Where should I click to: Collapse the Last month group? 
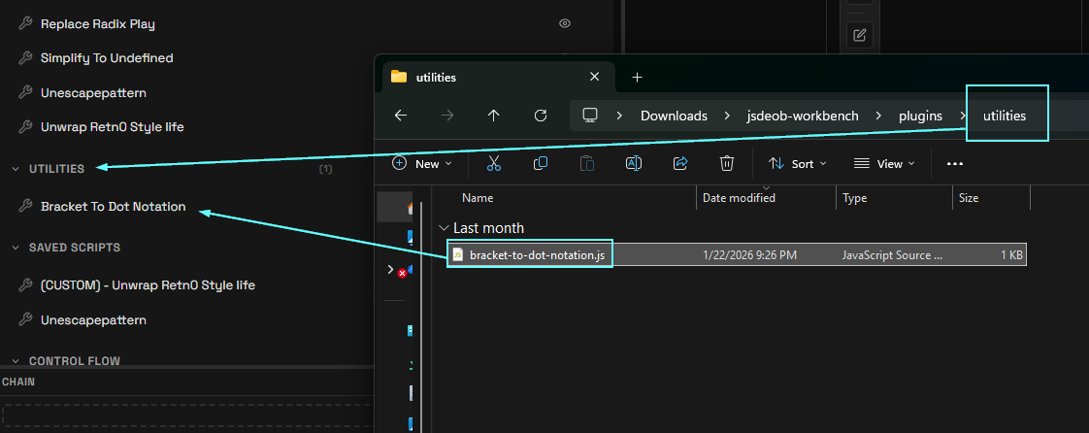(444, 228)
